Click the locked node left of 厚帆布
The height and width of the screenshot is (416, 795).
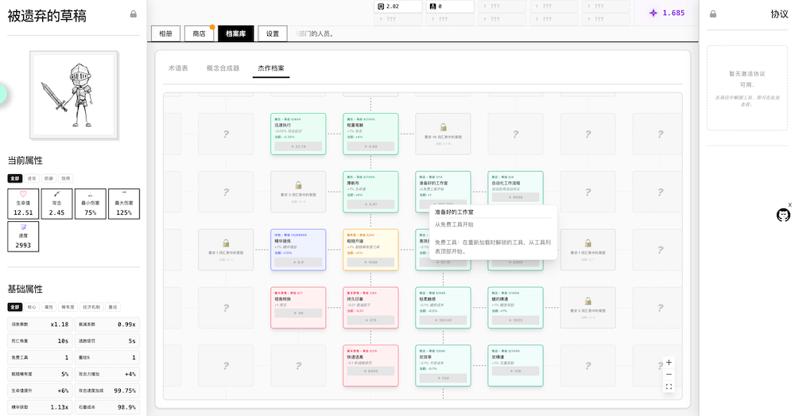tap(298, 191)
